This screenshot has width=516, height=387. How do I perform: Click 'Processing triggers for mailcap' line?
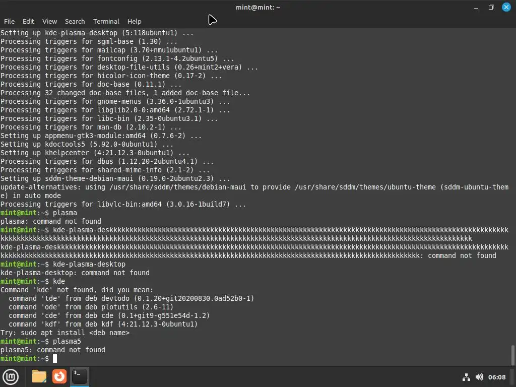point(109,50)
